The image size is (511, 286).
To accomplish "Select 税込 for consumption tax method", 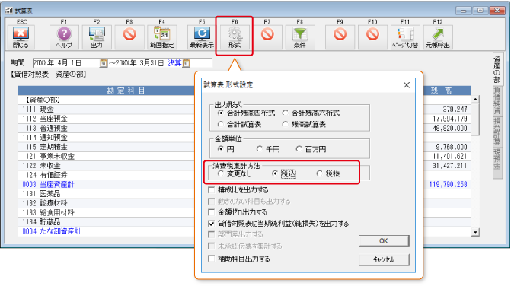I will 275,173.
